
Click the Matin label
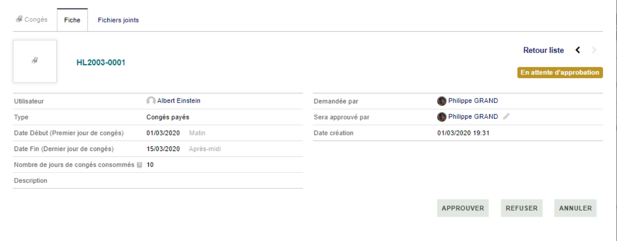click(197, 133)
